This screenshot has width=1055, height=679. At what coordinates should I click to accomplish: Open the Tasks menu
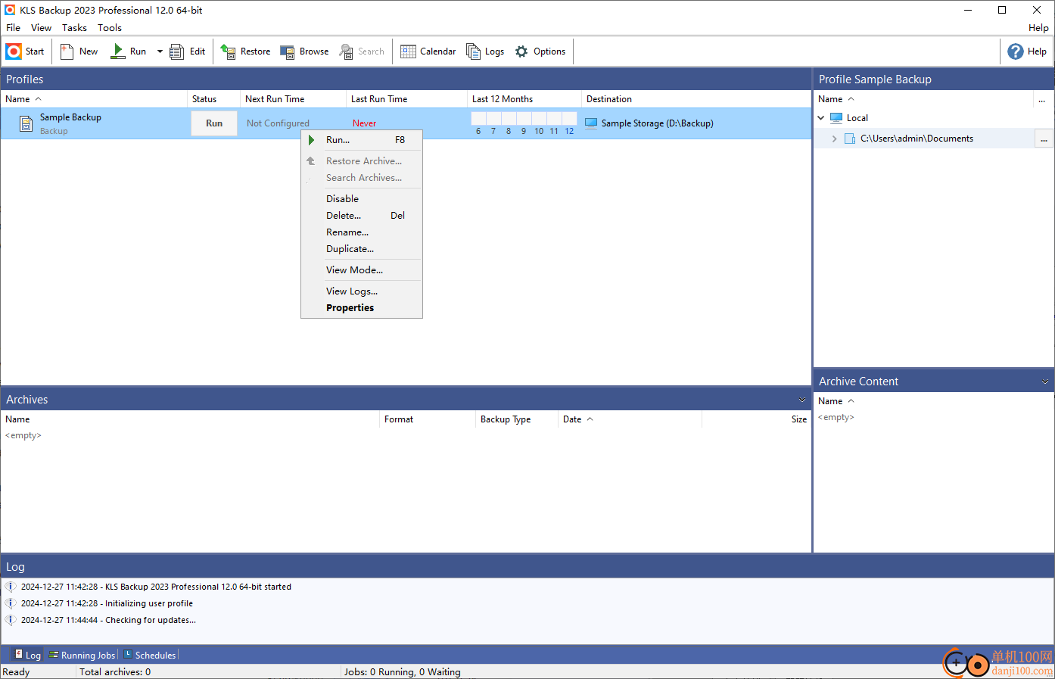pyautogui.click(x=74, y=28)
